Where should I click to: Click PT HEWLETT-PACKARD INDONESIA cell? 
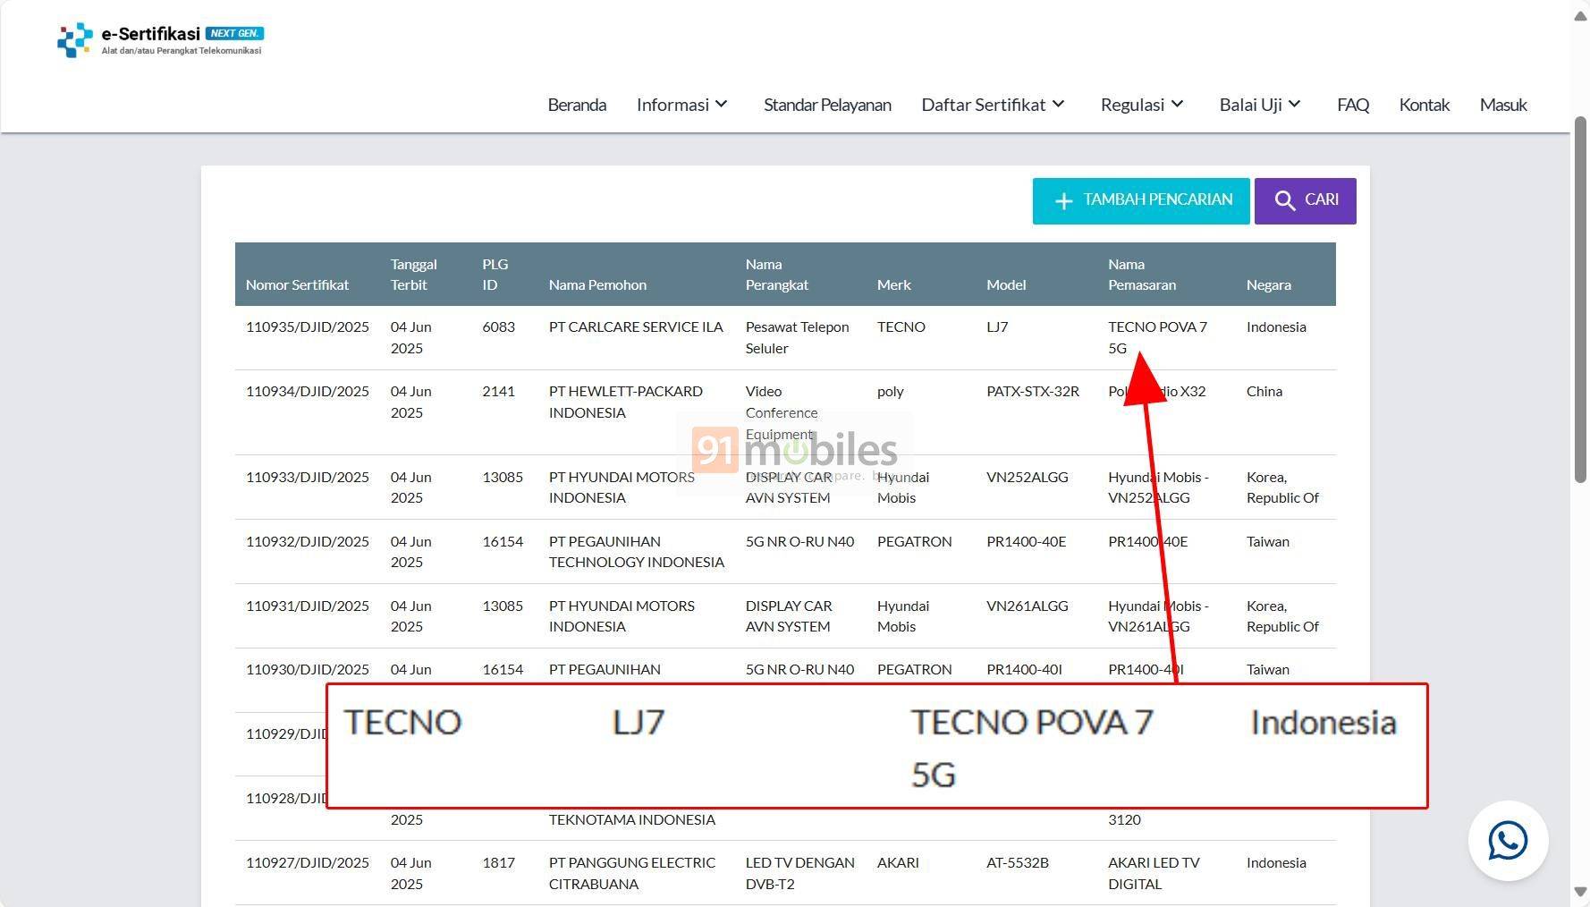[x=625, y=402]
